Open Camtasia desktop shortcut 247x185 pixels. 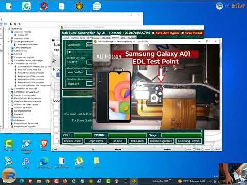[x=9, y=145]
